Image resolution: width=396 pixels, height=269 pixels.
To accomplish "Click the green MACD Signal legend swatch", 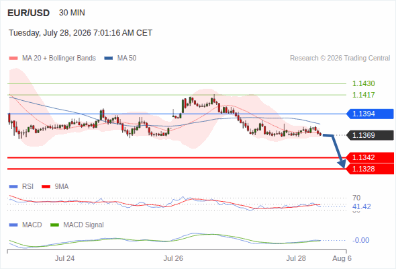I will coord(54,225).
